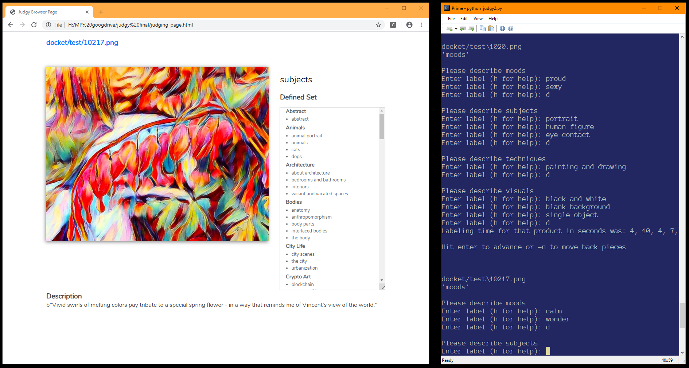Open the new tab dropdown arrow in Prime toolbar
689x368 pixels.
(x=456, y=29)
